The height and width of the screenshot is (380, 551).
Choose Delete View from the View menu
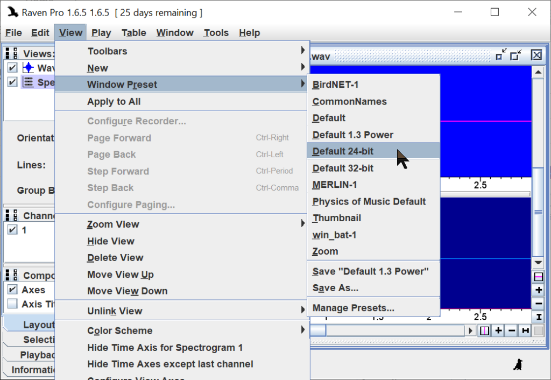(x=182, y=258)
